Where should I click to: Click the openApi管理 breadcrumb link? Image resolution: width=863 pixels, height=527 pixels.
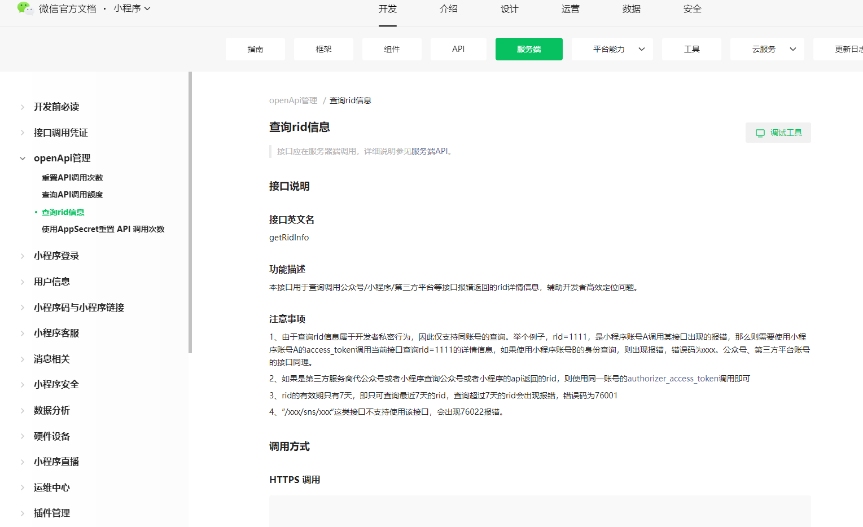coord(293,100)
